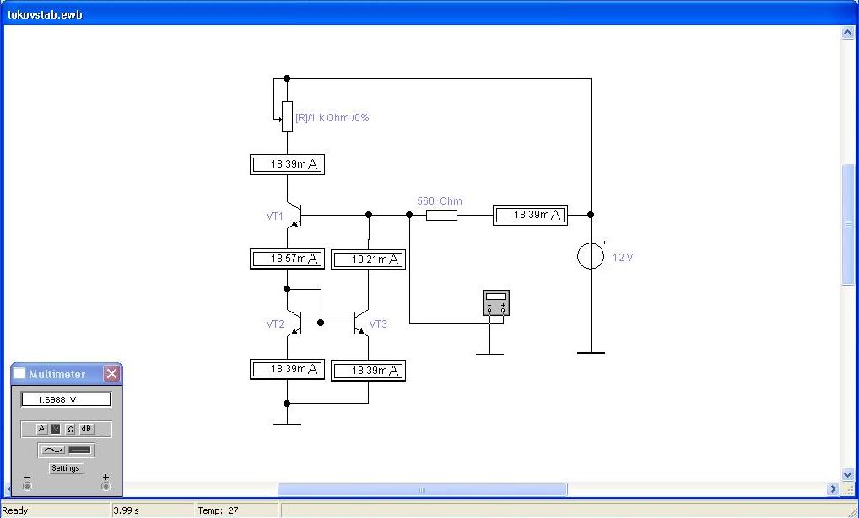Select DC signal mode on multimeter
Viewport: 859px width, 518px height.
pyautogui.click(x=80, y=451)
